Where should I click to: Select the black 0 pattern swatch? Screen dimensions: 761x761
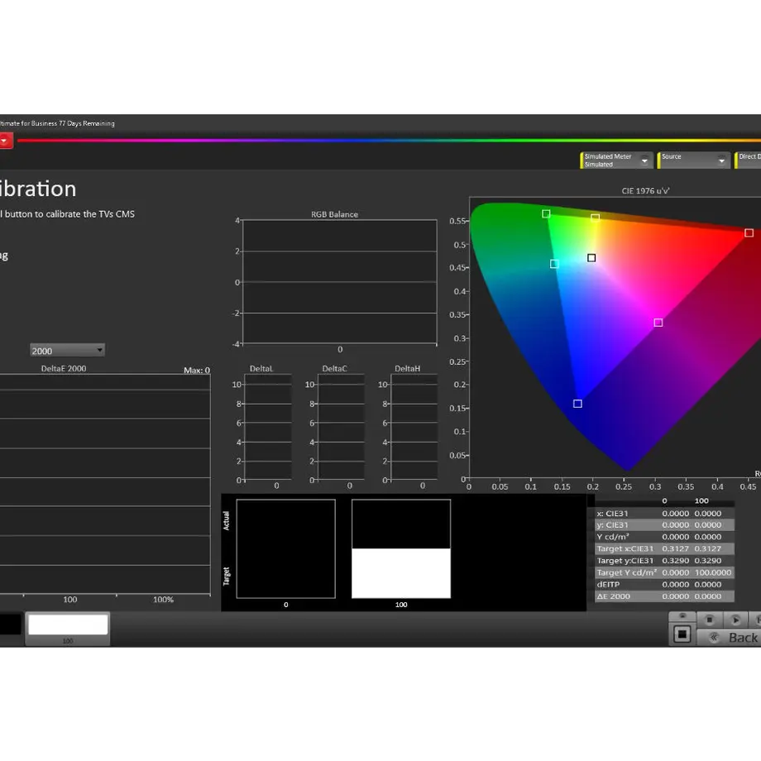(10, 625)
